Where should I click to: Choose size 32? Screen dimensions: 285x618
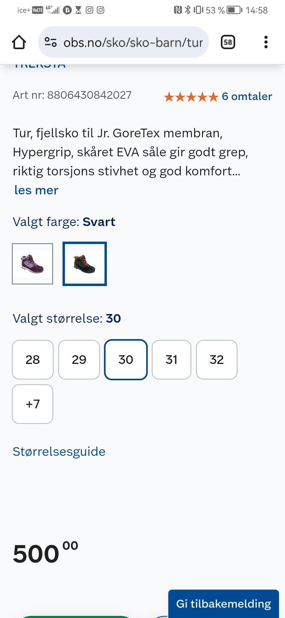(217, 360)
